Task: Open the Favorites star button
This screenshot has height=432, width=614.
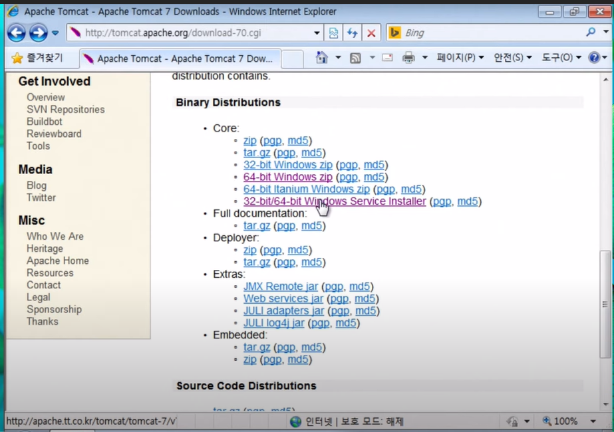Action: 37,58
